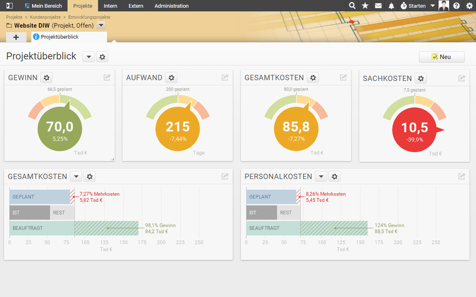The height and width of the screenshot is (297, 476).
Task: Open the messages envelope icon
Action: pos(378,6)
